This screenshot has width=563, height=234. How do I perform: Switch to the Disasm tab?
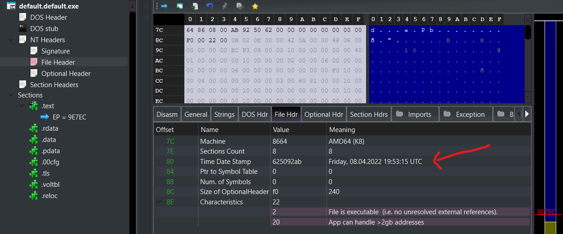pyautogui.click(x=167, y=115)
